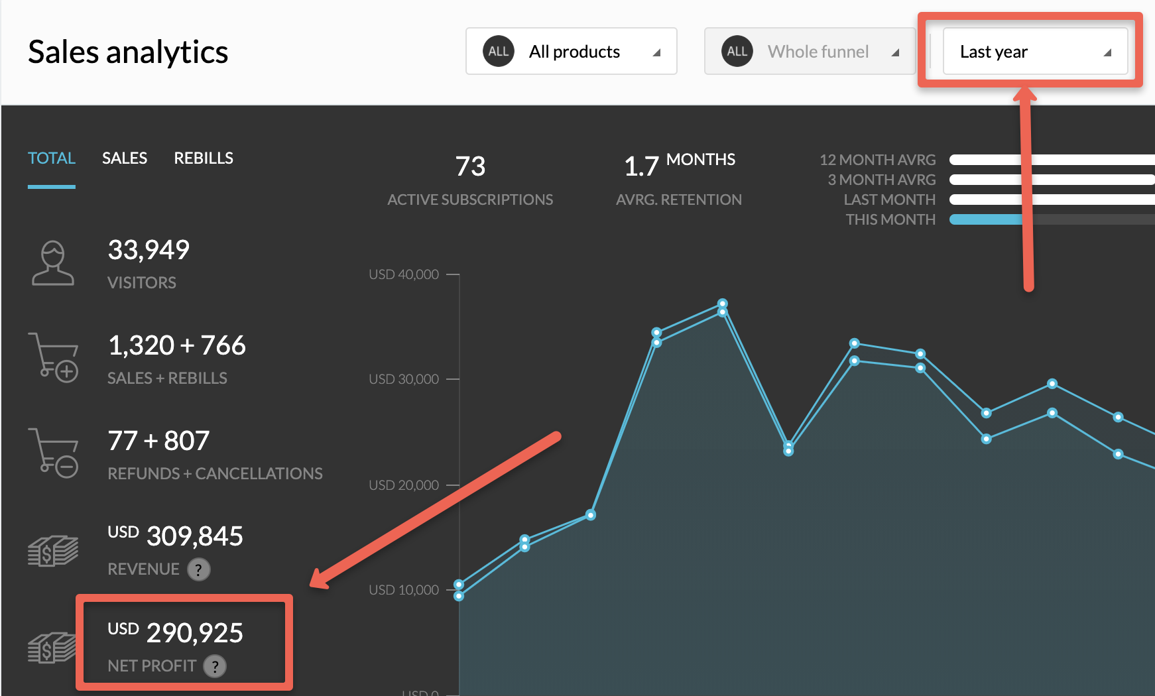Open the All products dropdown
Image resolution: width=1155 pixels, height=696 pixels.
tap(571, 51)
